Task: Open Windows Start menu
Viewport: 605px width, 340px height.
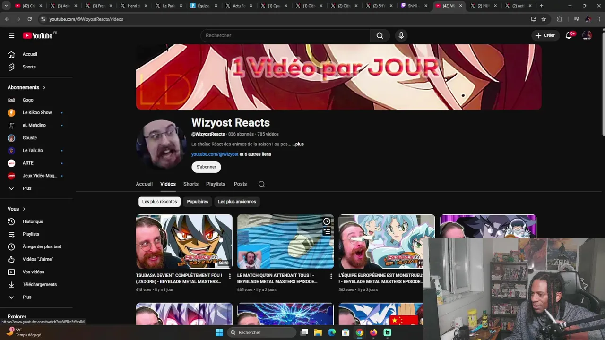Action: pyautogui.click(x=219, y=332)
